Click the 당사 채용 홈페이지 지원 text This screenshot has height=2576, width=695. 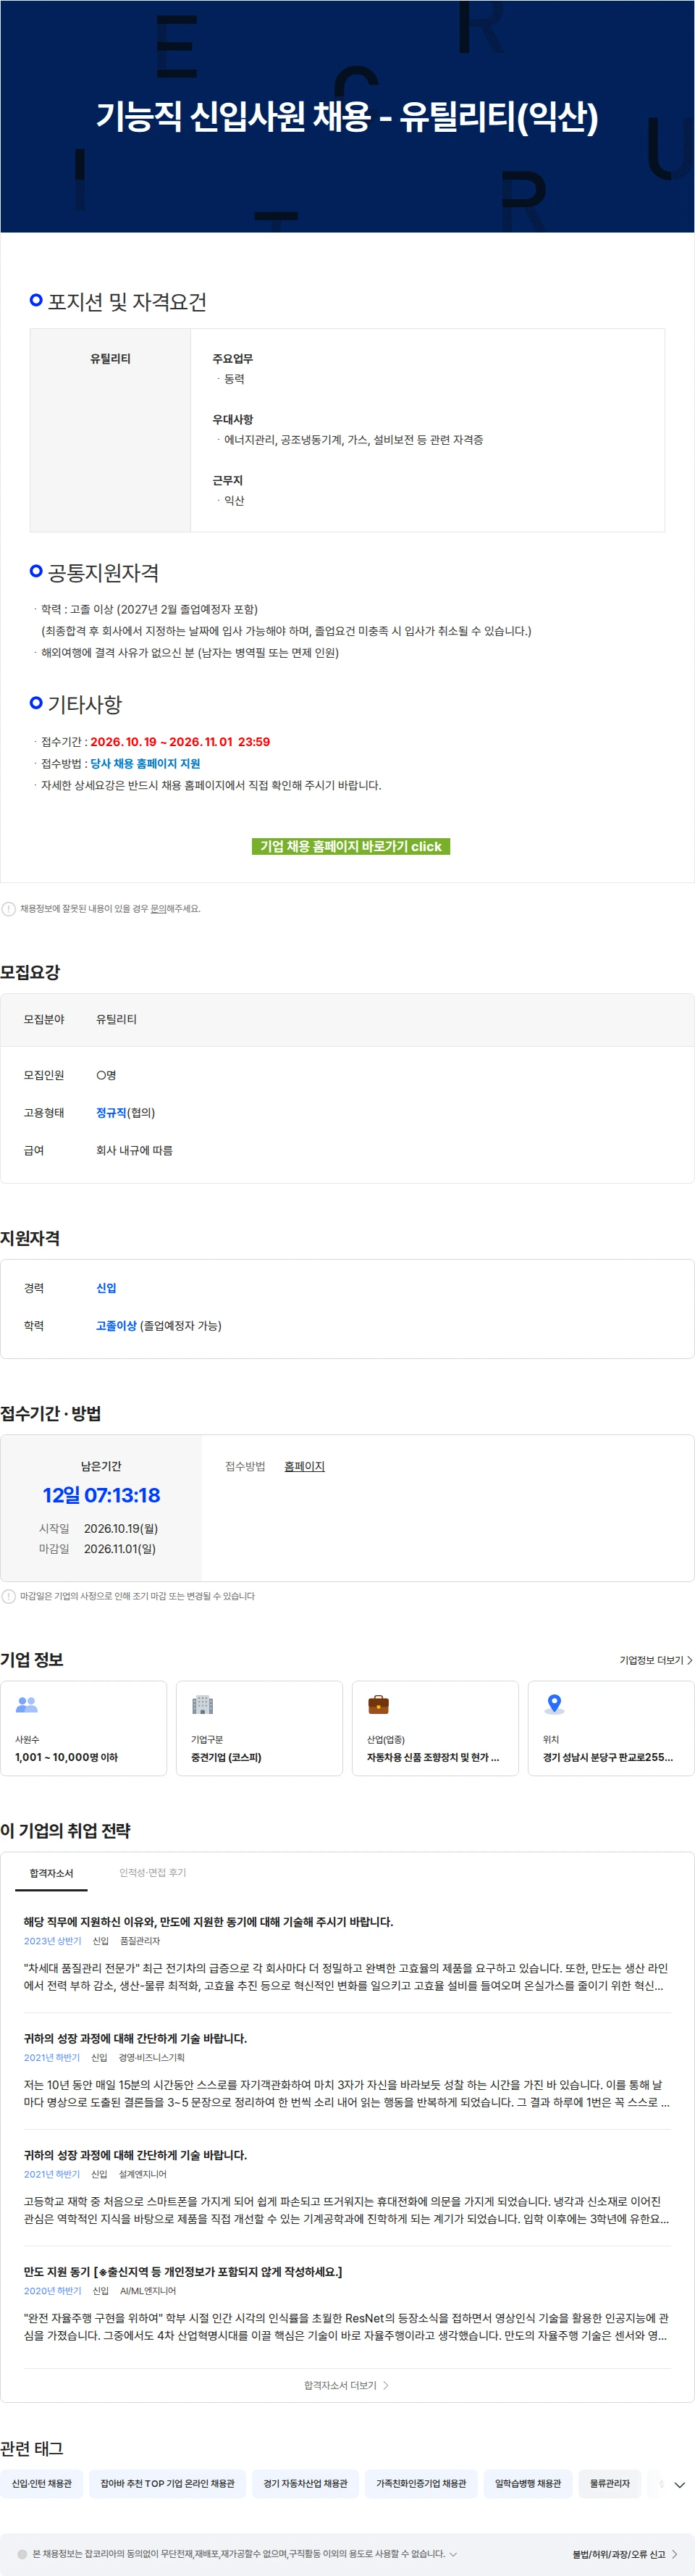pos(145,763)
